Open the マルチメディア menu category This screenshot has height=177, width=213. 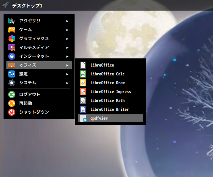39,47
